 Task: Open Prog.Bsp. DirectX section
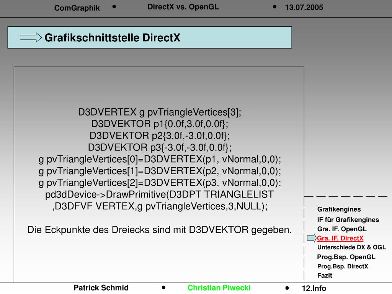click(343, 266)
